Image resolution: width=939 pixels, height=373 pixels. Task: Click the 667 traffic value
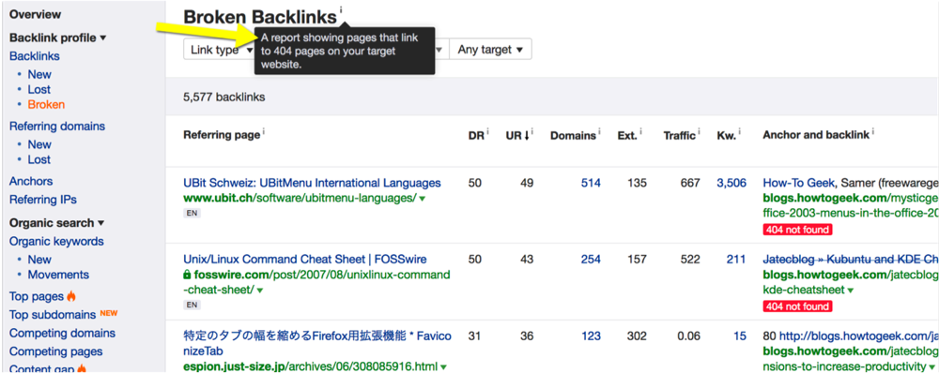click(x=690, y=183)
